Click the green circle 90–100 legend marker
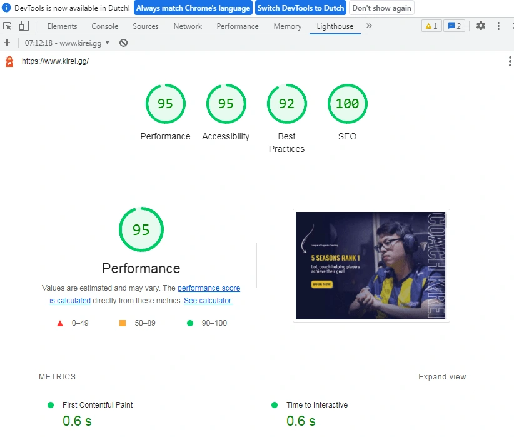This screenshot has height=437, width=514. coord(190,323)
